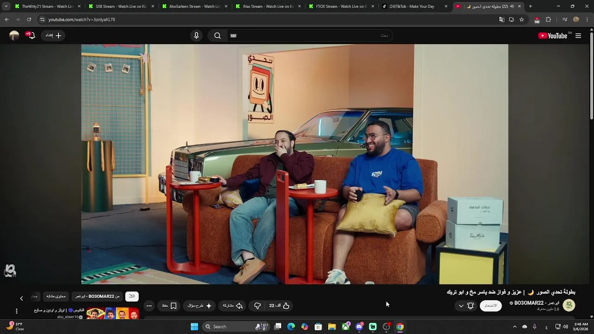The width and height of the screenshot is (594, 334).
Task: Open the Chrome profile avatar
Action: click(x=576, y=19)
